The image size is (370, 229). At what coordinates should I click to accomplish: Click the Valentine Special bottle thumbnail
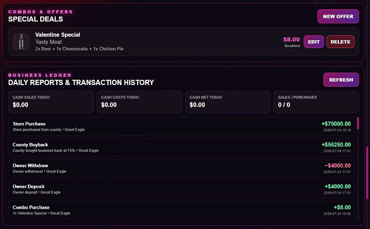(x=21, y=42)
